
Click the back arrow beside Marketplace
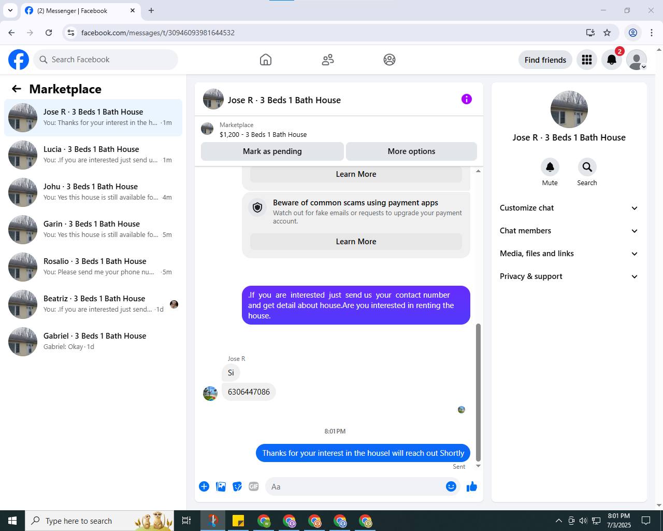pyautogui.click(x=17, y=89)
